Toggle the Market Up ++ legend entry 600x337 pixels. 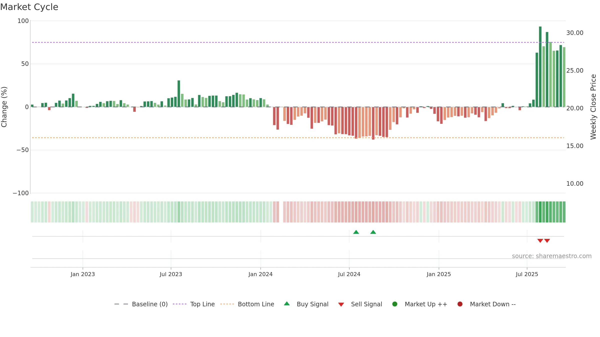coord(419,304)
